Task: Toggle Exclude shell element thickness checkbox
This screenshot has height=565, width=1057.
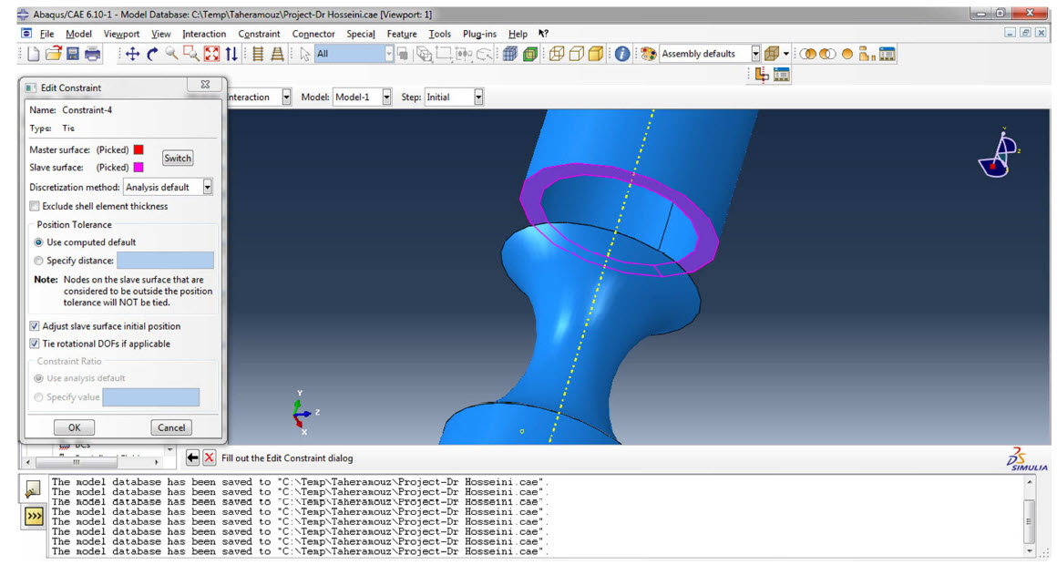Action: (35, 206)
